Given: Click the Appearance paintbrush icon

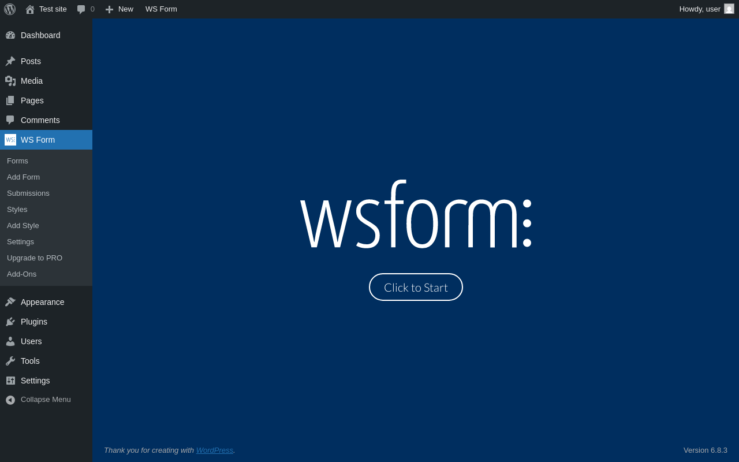Looking at the screenshot, I should [10, 302].
